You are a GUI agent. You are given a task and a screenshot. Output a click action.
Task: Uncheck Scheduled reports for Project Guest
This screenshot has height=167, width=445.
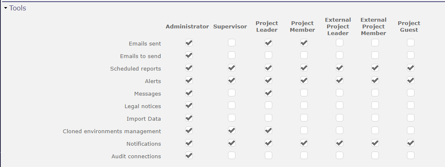tap(411, 68)
